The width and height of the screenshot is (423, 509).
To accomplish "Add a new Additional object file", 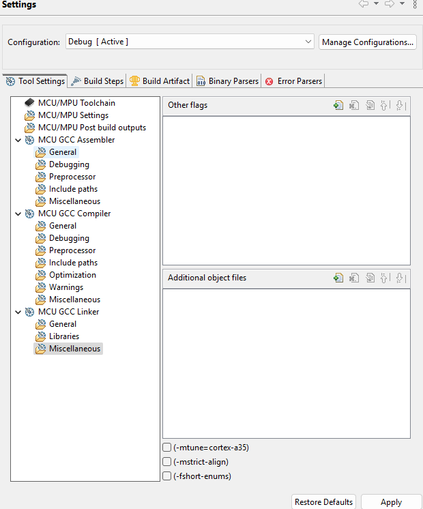I will coord(338,278).
